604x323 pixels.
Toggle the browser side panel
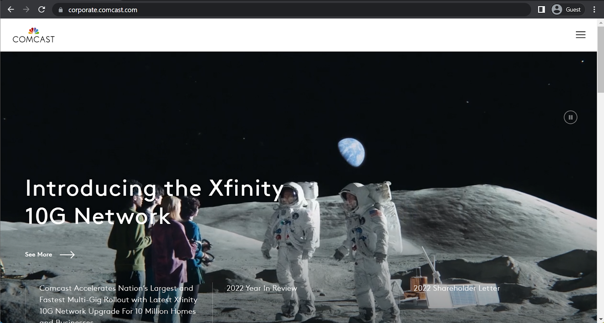pos(541,9)
